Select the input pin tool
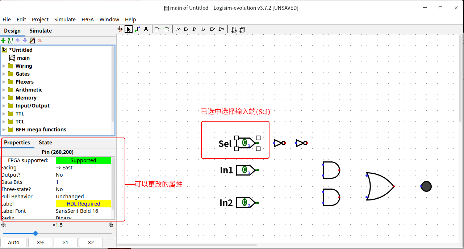The image size is (464, 249). pos(157,29)
